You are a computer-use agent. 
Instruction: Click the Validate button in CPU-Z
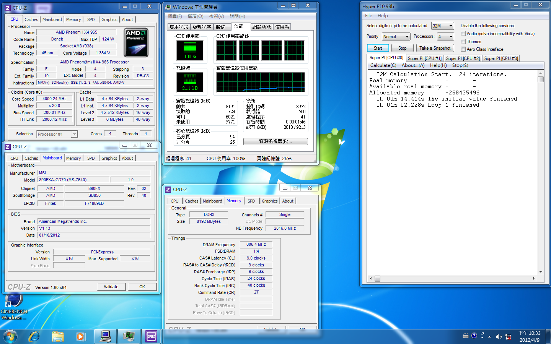pyautogui.click(x=111, y=287)
